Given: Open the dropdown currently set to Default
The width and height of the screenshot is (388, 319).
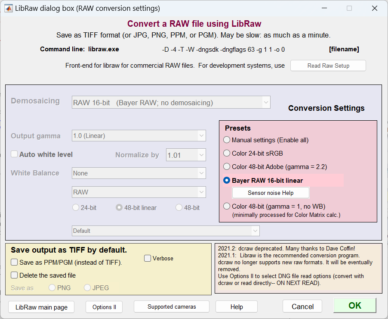Looking at the screenshot, I should (x=166, y=231).
